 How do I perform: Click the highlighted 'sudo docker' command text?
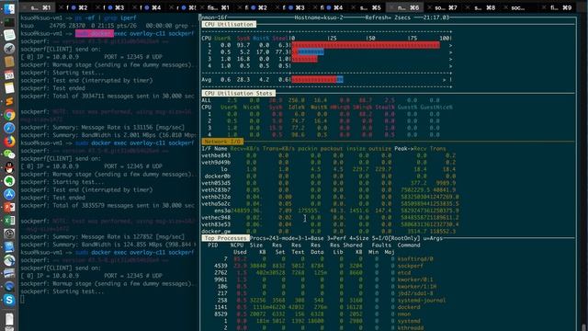point(95,33)
